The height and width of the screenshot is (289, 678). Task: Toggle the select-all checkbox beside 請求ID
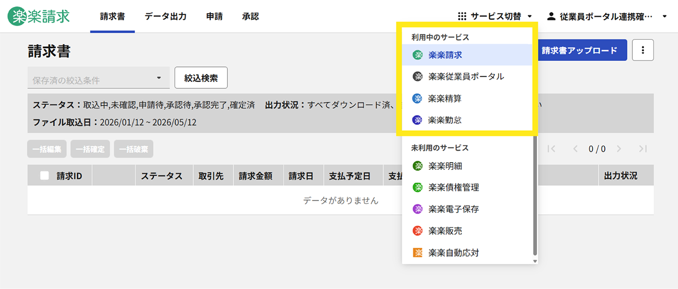tap(45, 175)
